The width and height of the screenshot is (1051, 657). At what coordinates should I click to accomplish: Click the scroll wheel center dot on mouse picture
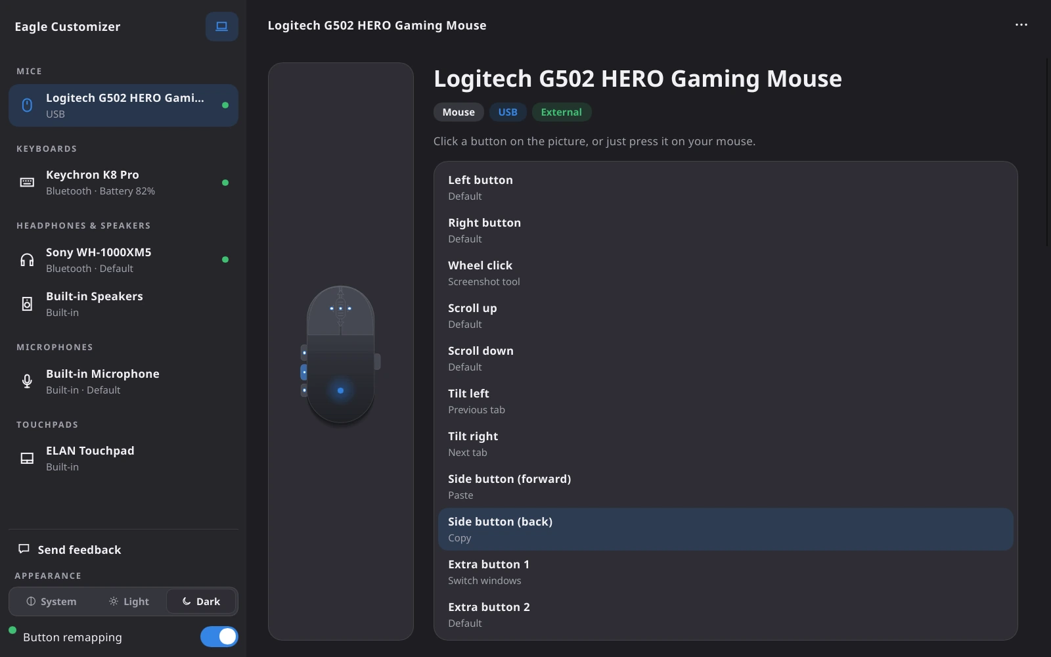340,308
